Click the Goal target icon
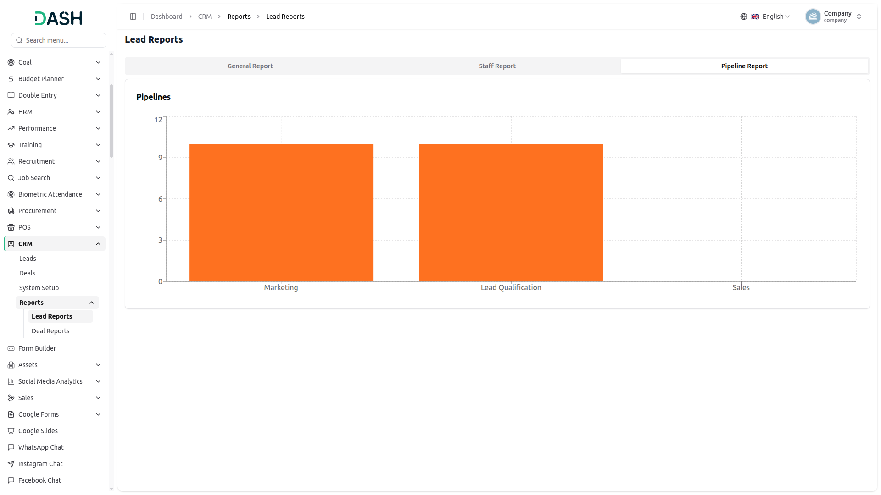881x495 pixels. pos(11,62)
